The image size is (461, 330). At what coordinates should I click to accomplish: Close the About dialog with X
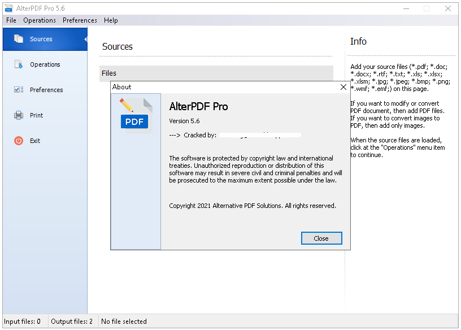(x=343, y=87)
